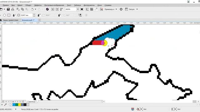Open the Правка menu
200x112 pixels.
pyautogui.click(x=6, y=5)
